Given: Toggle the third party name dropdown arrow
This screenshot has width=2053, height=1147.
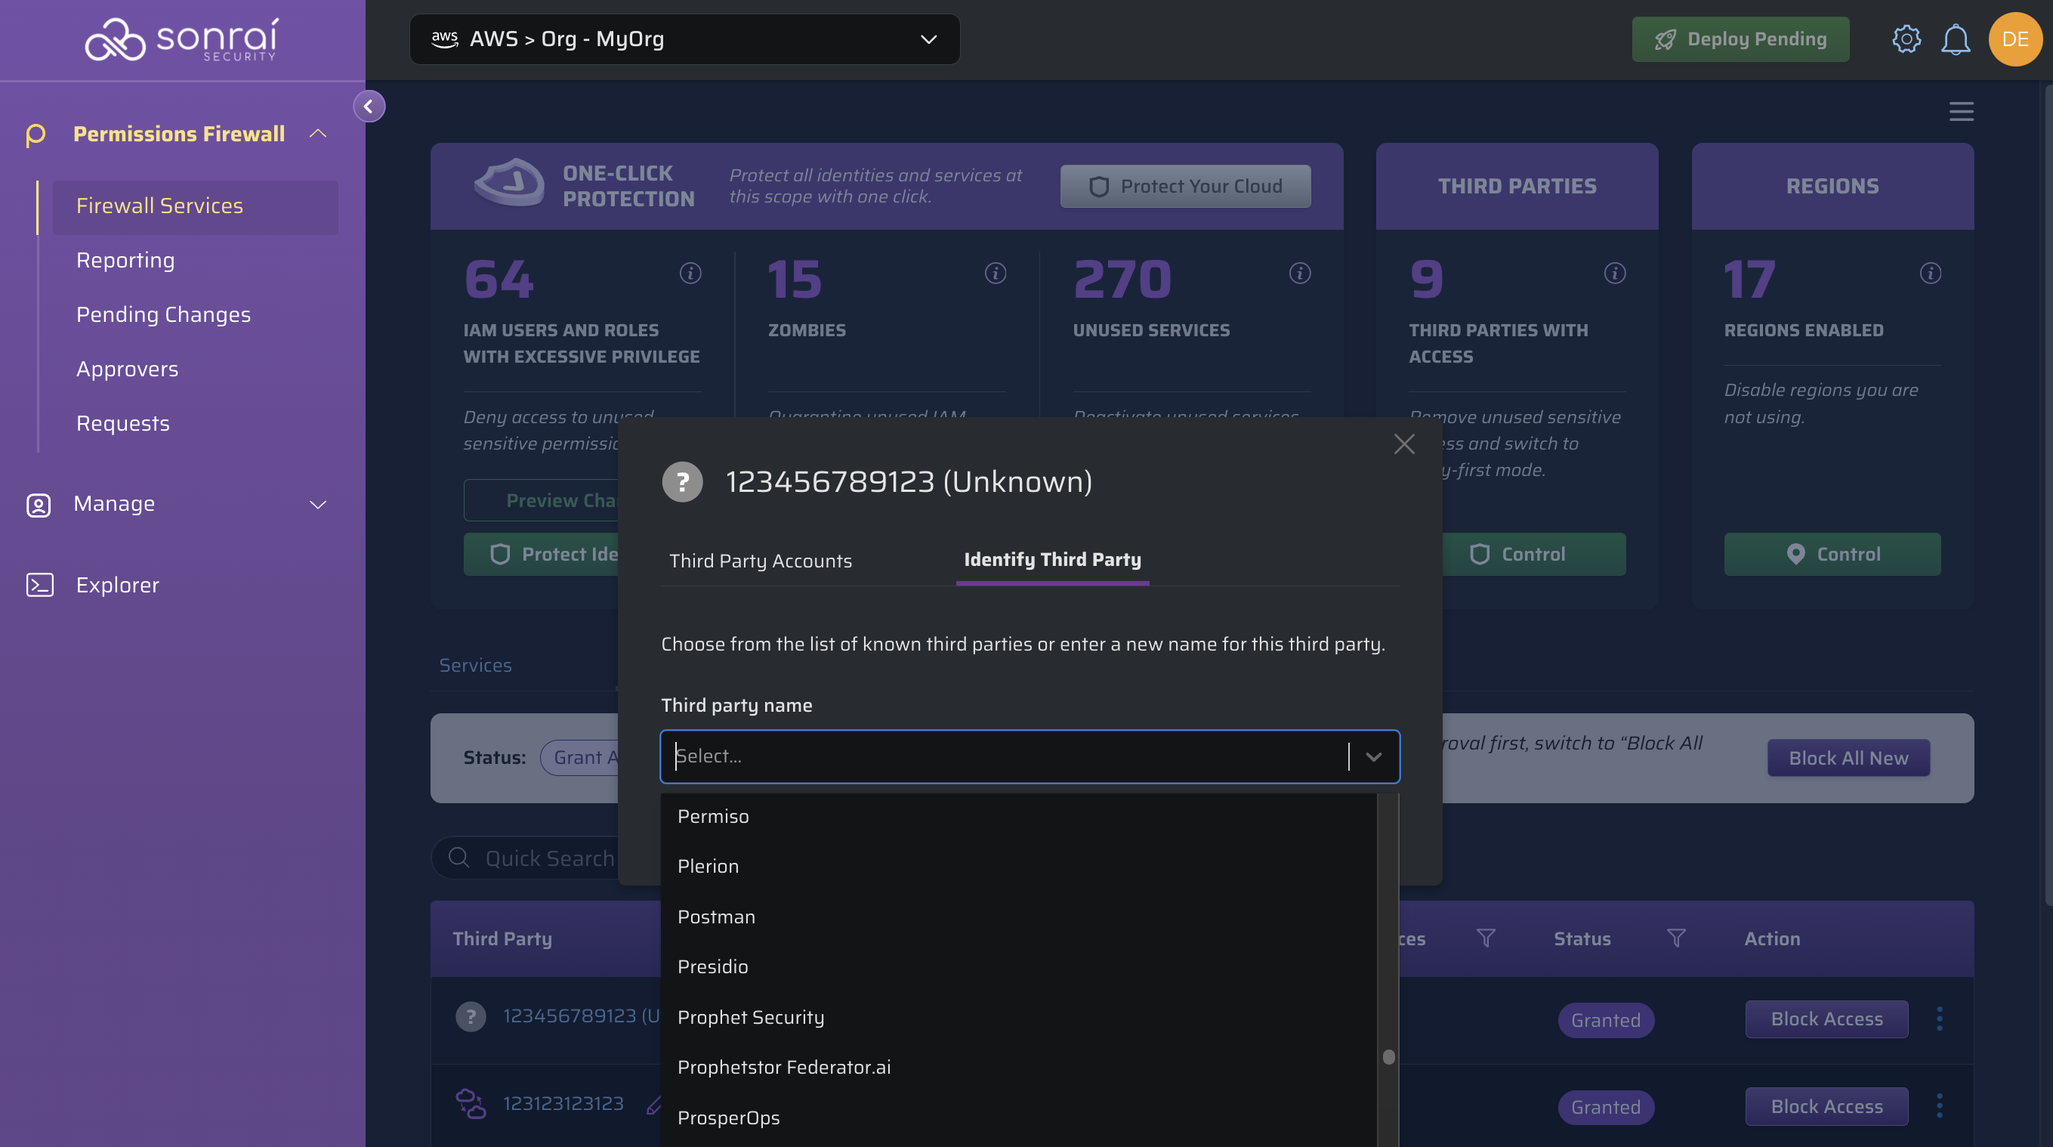Looking at the screenshot, I should point(1373,756).
